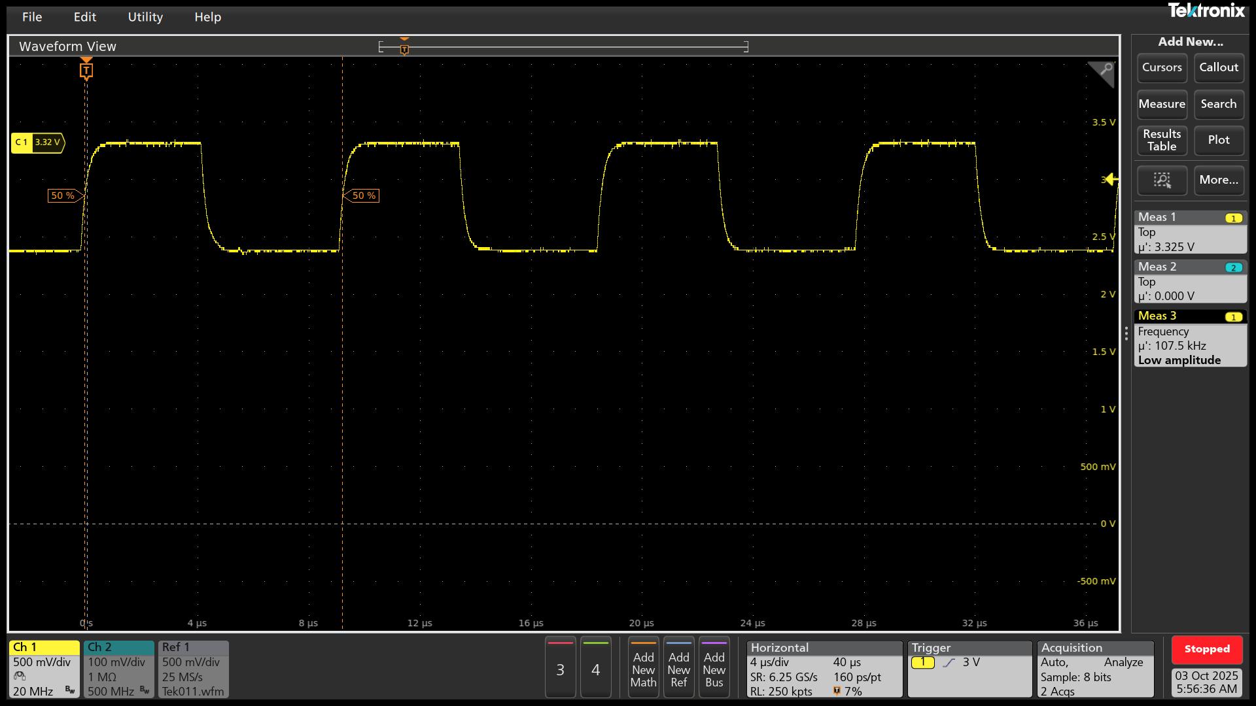Select the trigger position T marker on waveform
This screenshot has width=1256, height=706.
coord(86,70)
